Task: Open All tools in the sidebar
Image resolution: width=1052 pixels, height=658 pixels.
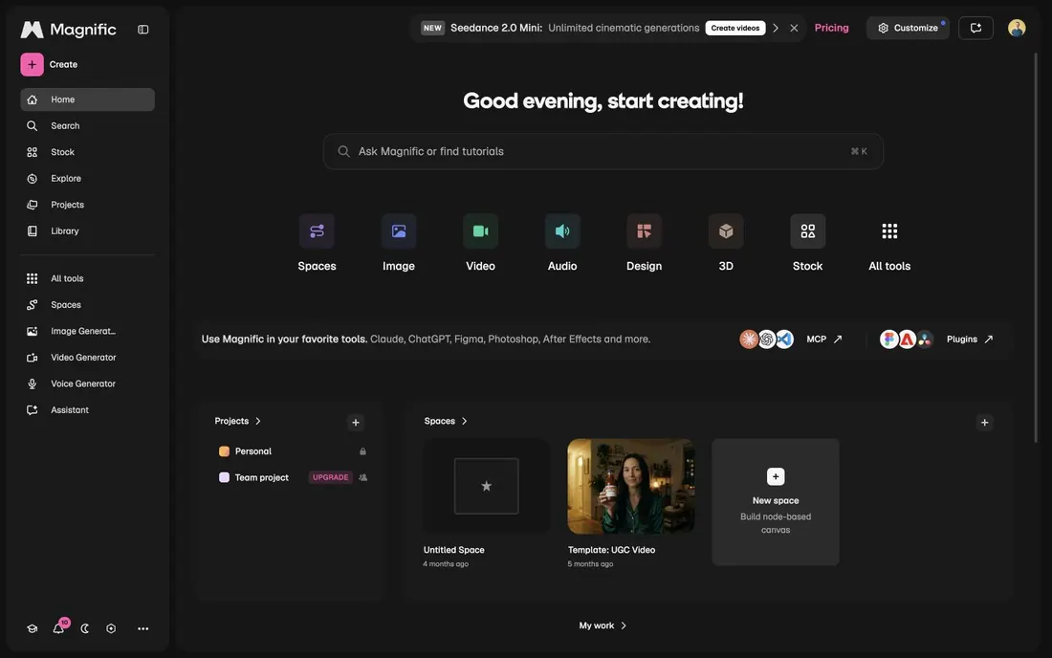Action: tap(87, 278)
